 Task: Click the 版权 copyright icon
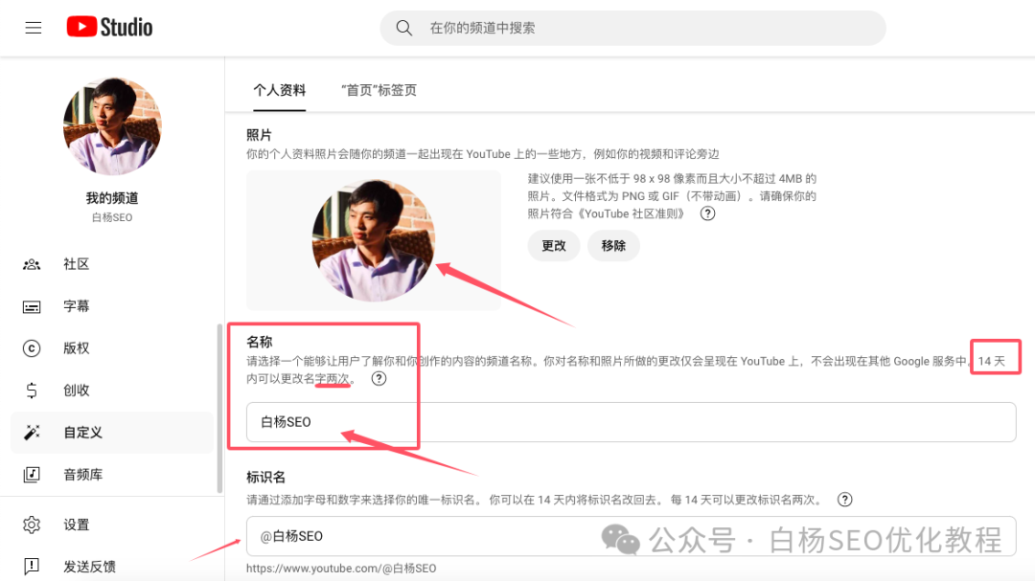tap(32, 348)
